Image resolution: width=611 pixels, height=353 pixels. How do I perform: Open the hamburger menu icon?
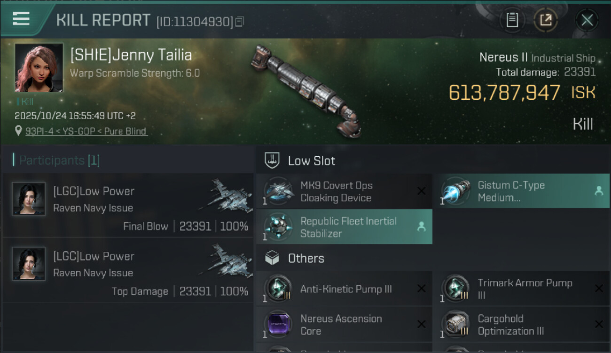coord(21,19)
